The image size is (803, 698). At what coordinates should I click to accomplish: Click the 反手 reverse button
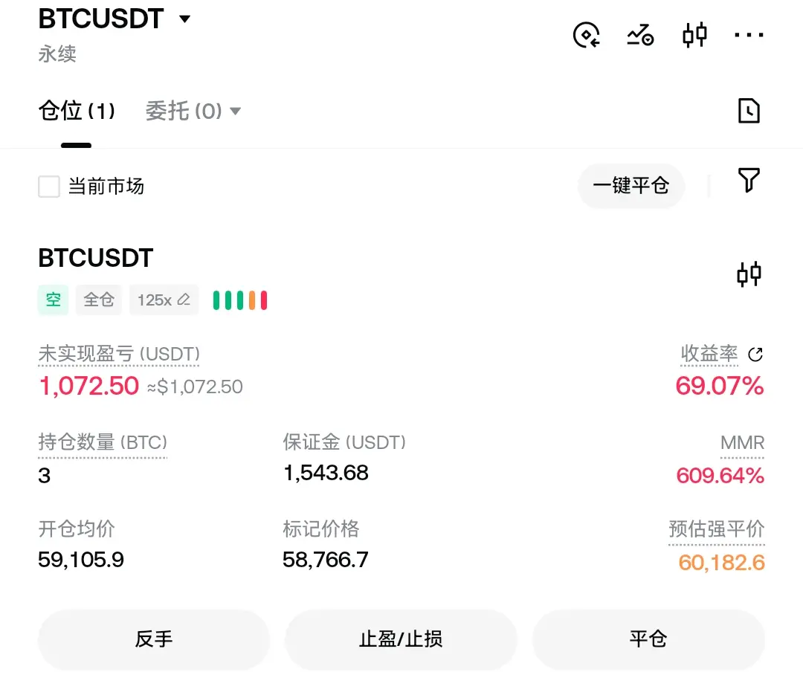tap(154, 639)
